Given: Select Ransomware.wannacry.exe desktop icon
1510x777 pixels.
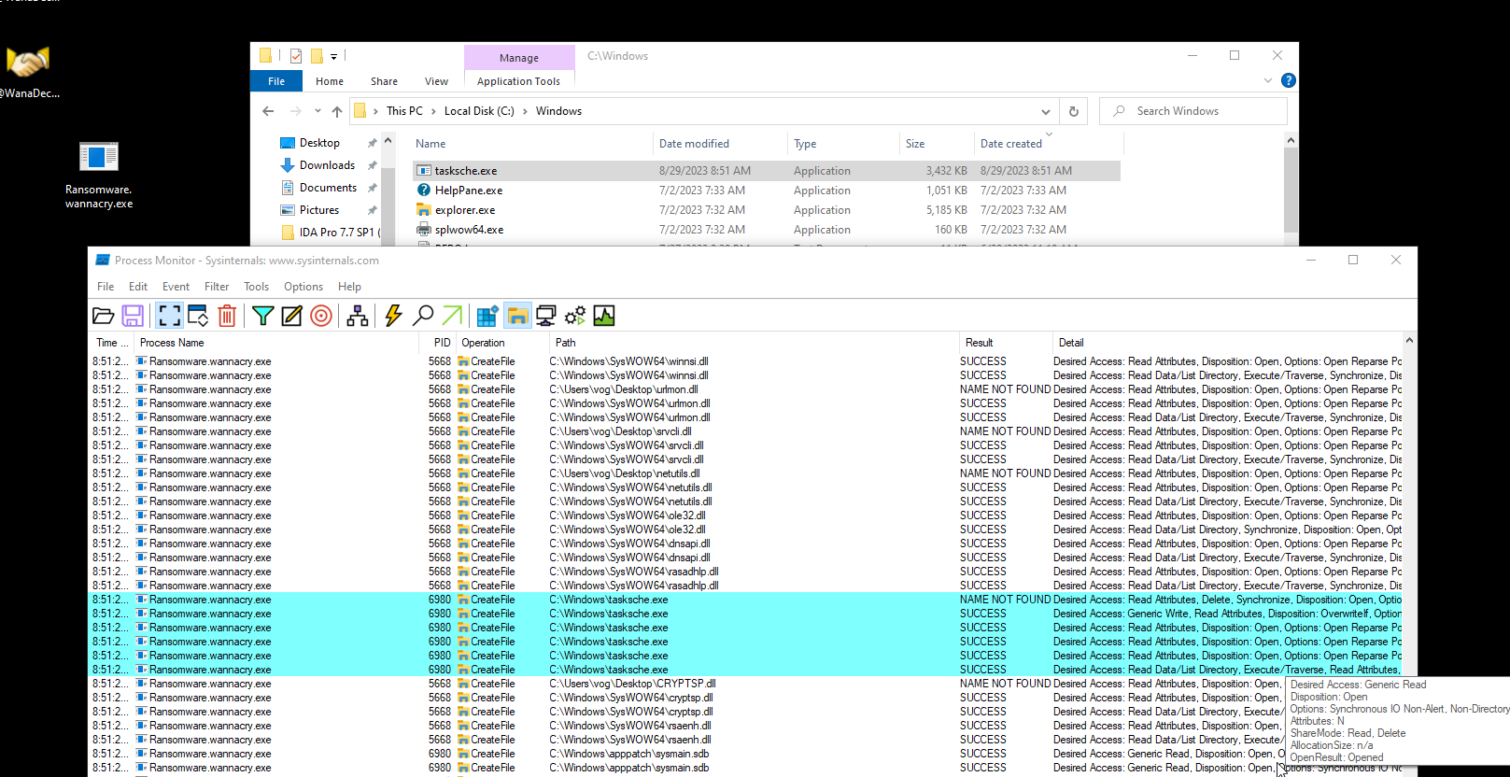Looking at the screenshot, I should (x=99, y=175).
